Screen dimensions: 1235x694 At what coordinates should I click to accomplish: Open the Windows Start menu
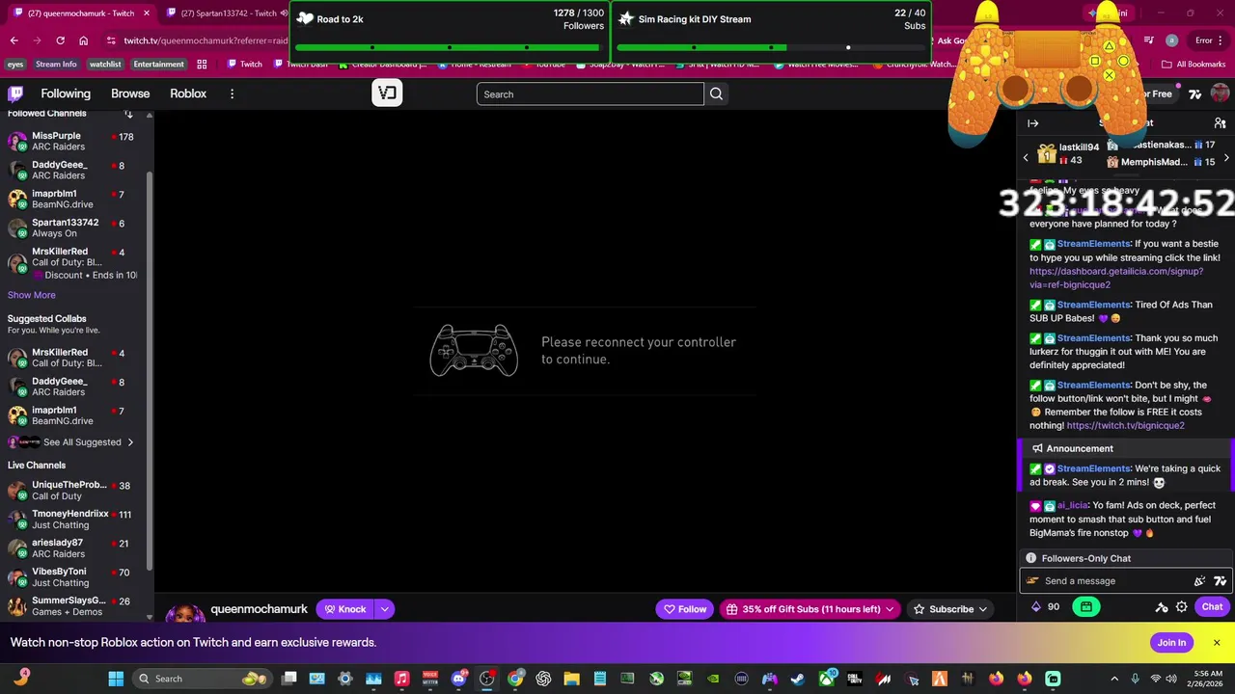click(x=116, y=679)
